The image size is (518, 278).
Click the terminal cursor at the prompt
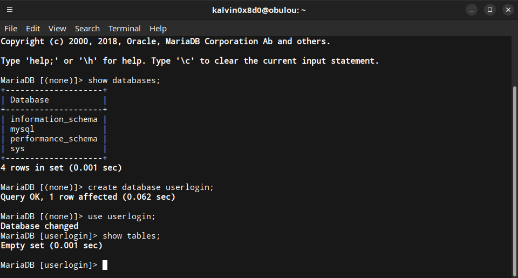(x=105, y=265)
